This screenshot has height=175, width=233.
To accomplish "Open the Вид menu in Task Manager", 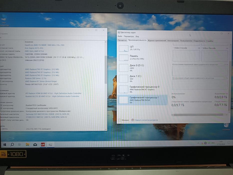I will (x=137, y=36).
